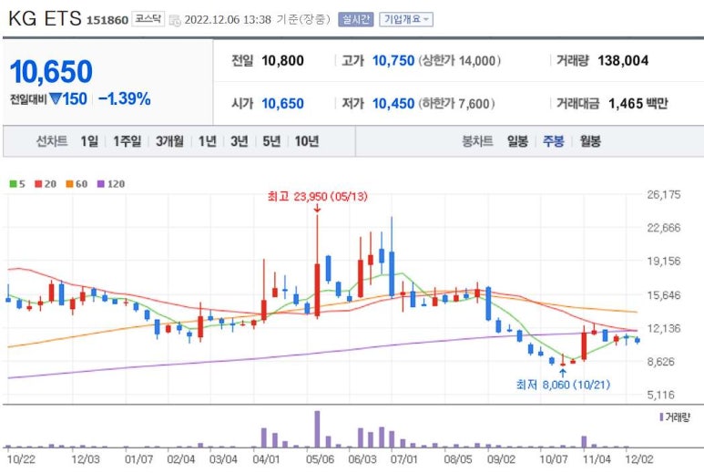Select the 1년 line chart tab
The image size is (704, 473).
(207, 141)
